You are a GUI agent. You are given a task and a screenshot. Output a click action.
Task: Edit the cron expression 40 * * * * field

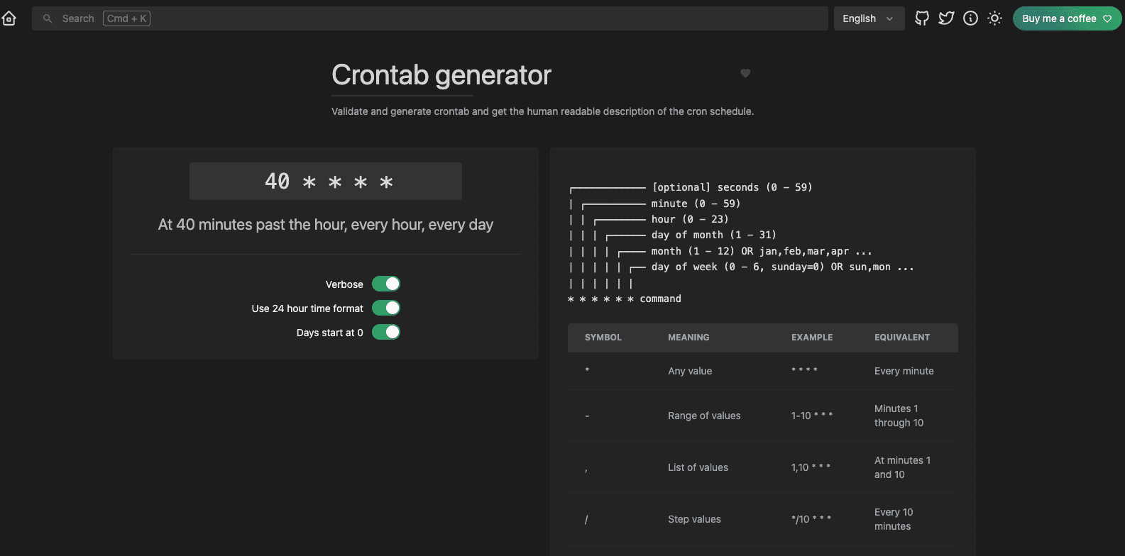pyautogui.click(x=326, y=181)
